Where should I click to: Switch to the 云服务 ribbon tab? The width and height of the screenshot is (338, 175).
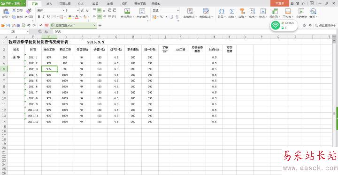(156, 4)
